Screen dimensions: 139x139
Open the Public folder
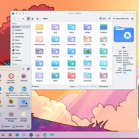(x=55, y=77)
